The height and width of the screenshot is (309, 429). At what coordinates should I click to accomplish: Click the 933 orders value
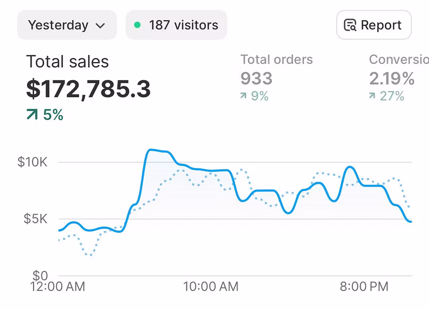click(x=256, y=78)
